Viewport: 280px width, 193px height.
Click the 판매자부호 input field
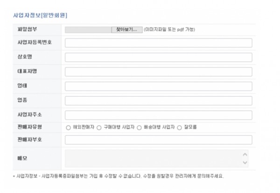coord(159,140)
